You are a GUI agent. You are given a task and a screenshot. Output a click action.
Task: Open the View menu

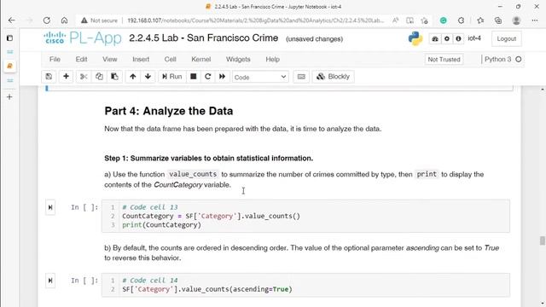(x=110, y=59)
